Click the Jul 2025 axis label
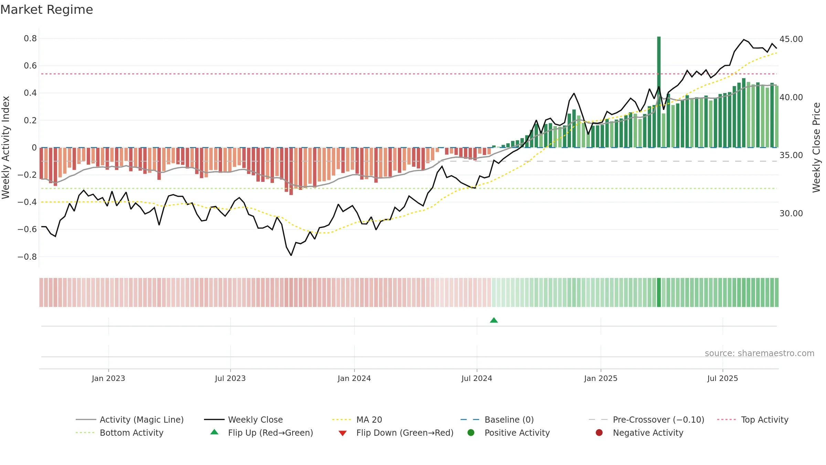Viewport: 826px width, 465px height. [723, 378]
